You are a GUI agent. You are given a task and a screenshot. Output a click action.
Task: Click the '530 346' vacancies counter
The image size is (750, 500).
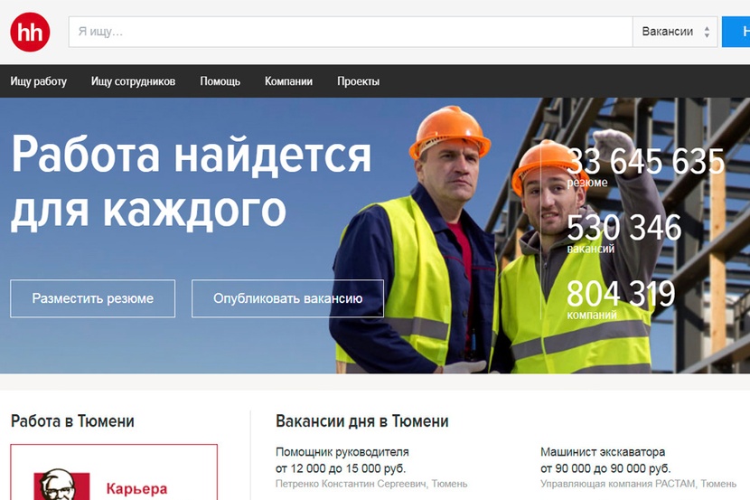[623, 227]
